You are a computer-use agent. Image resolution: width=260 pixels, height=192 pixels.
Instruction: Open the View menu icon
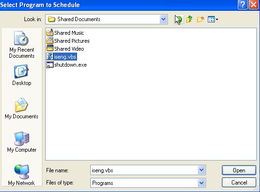coord(213,19)
